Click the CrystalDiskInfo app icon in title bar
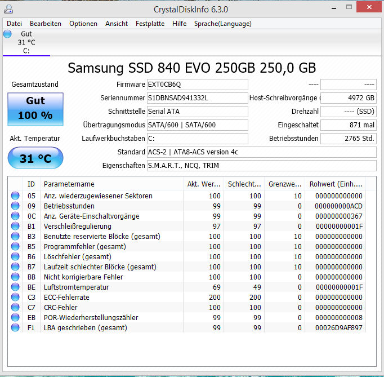The width and height of the screenshot is (384, 377). coord(8,10)
